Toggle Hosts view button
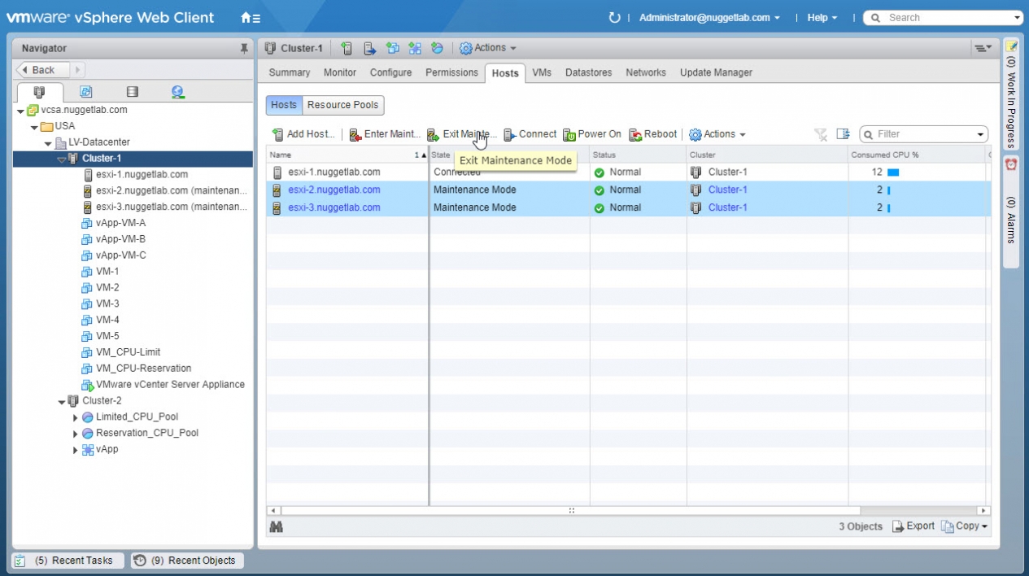The image size is (1029, 576). (284, 105)
